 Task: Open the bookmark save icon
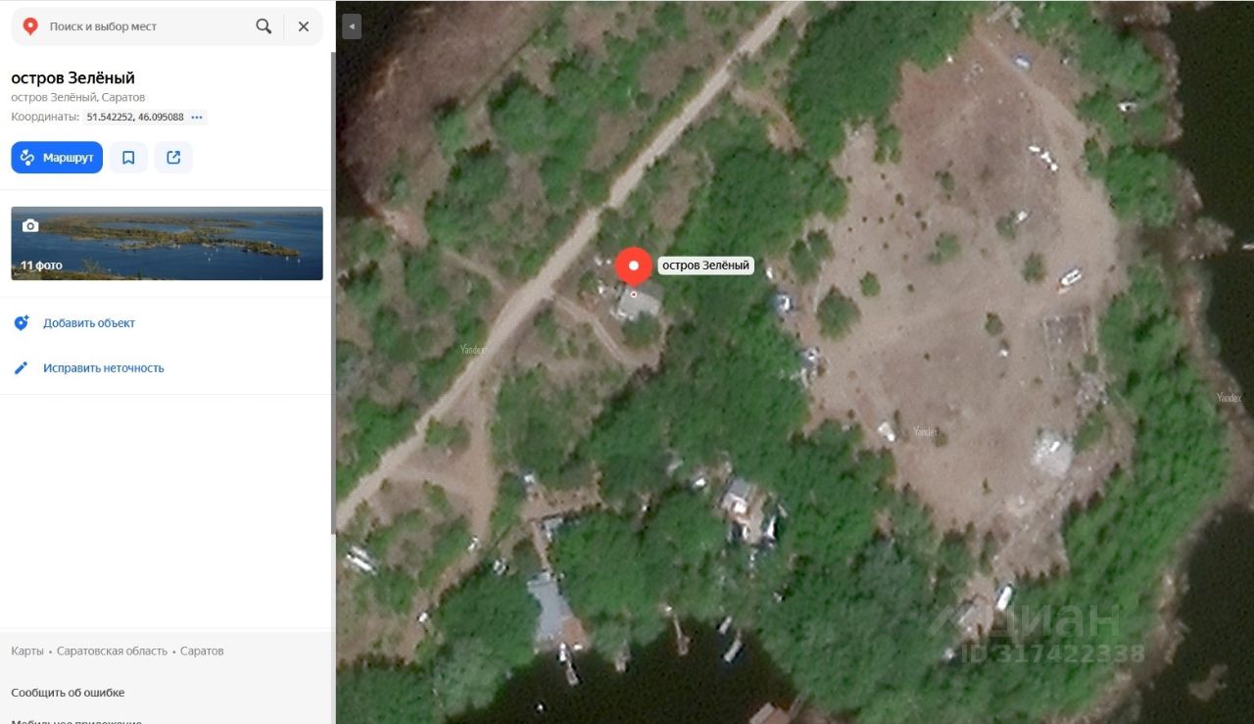[x=128, y=158]
